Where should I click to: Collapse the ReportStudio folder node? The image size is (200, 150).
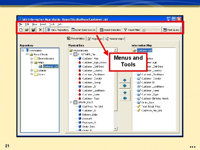coord(27,54)
